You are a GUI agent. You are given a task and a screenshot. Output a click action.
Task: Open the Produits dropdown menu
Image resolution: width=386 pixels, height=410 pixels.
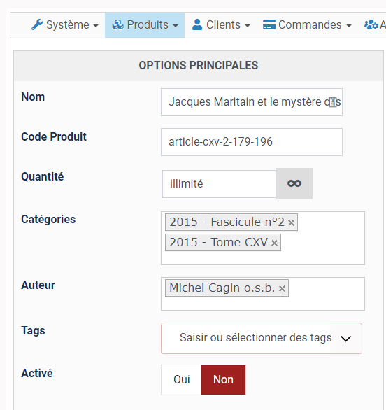coord(145,25)
